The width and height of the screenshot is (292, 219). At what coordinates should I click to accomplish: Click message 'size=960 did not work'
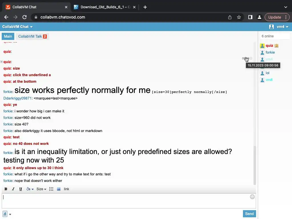click(33, 118)
